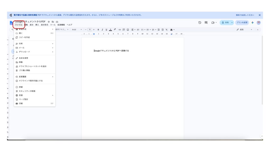This screenshot has width=270, height=152.
Task: Open the 表示 menu
Action: point(32,25)
